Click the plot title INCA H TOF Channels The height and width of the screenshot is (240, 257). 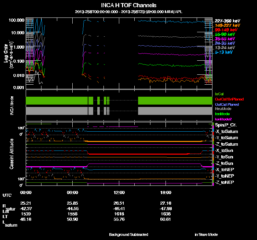[x=128, y=5]
